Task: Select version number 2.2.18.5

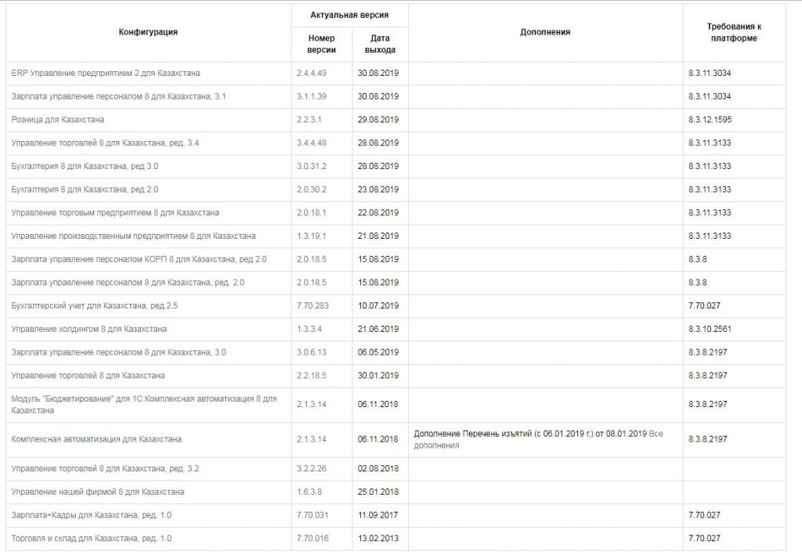Action: [311, 375]
